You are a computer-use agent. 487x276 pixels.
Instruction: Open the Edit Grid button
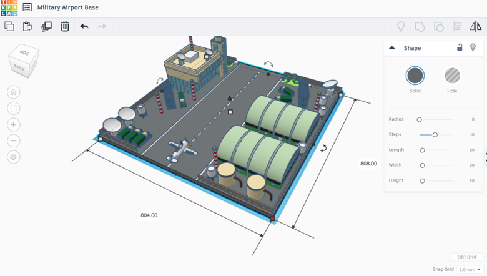(x=466, y=257)
